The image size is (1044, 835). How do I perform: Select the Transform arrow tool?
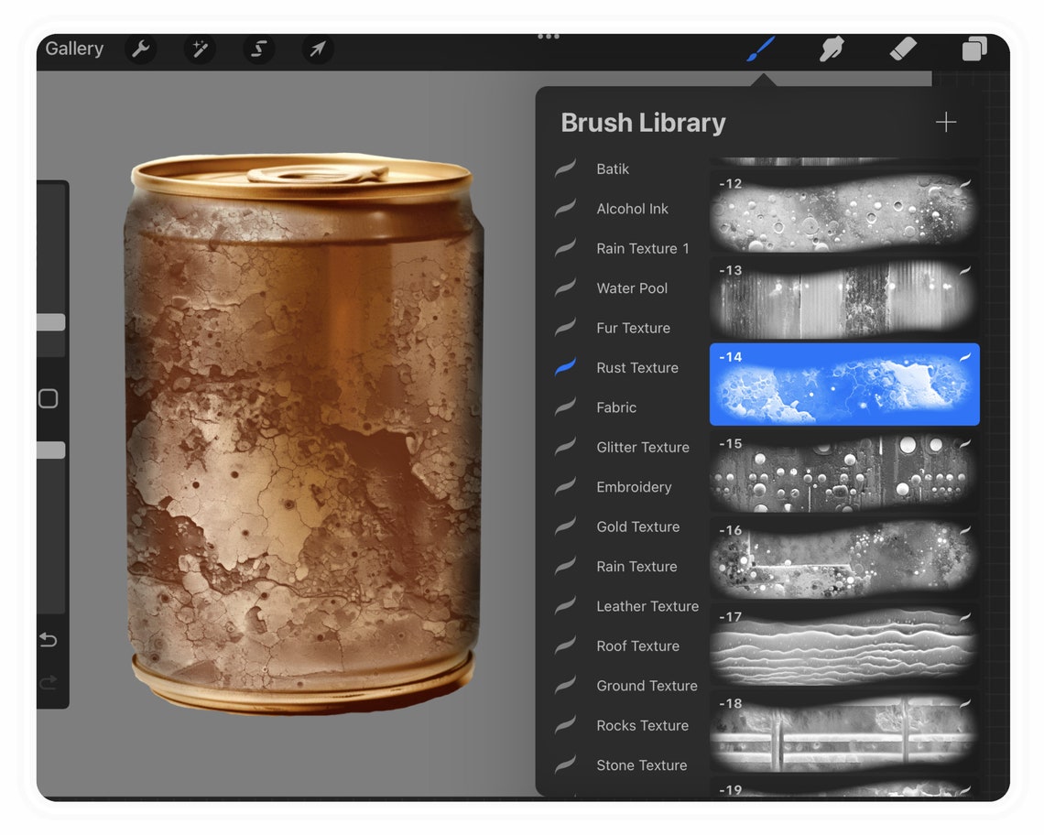[x=317, y=49]
